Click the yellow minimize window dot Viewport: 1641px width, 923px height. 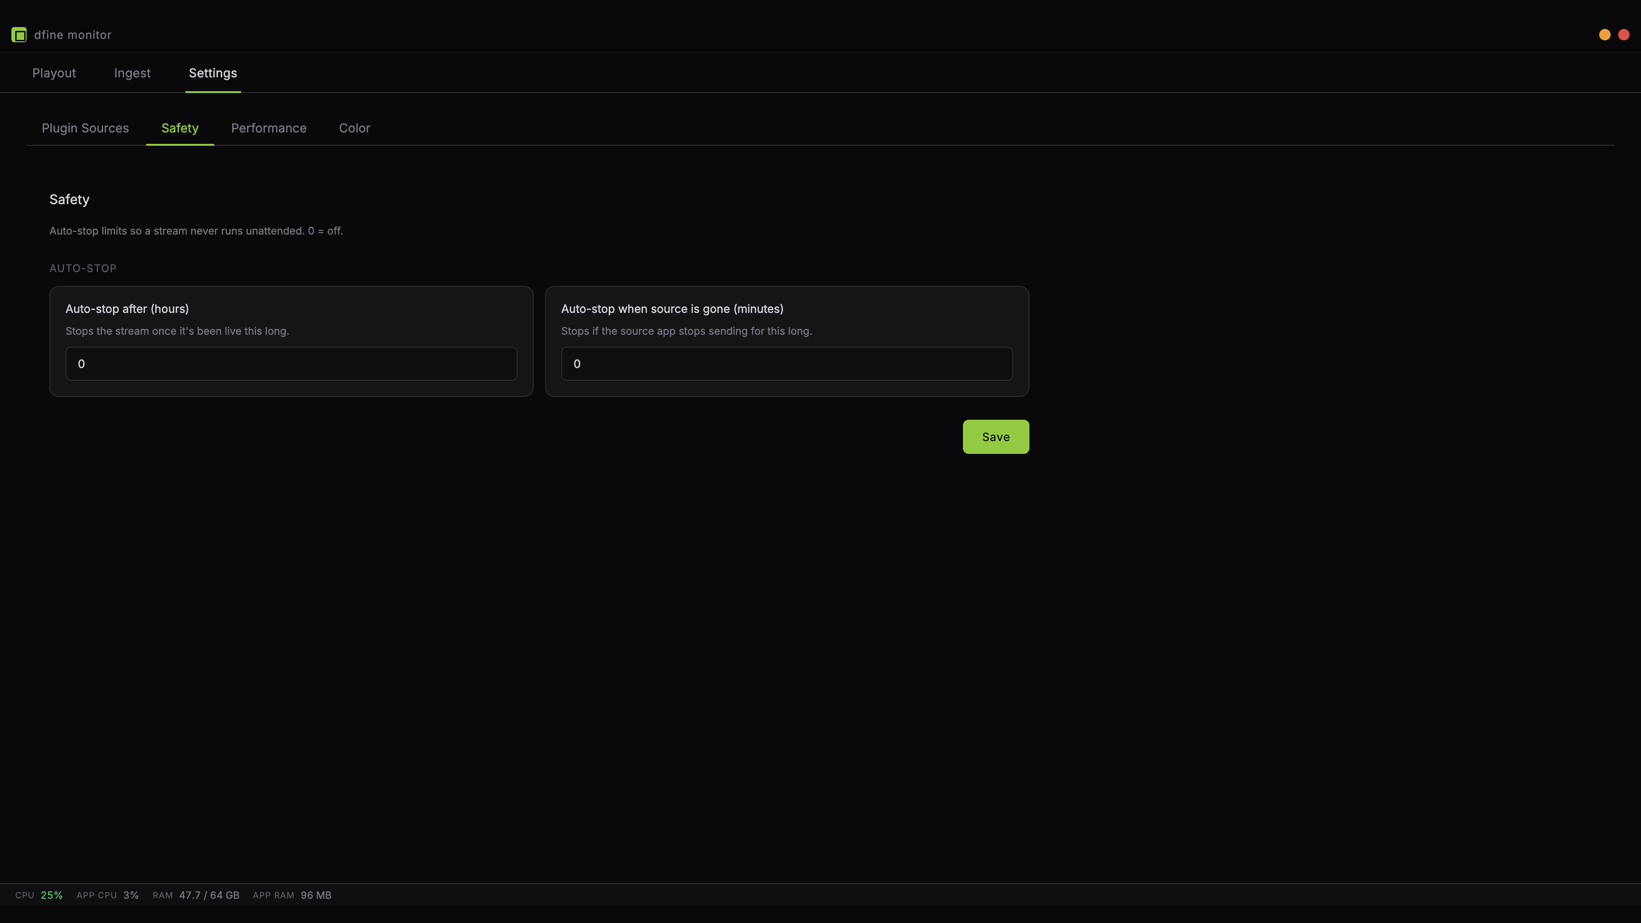1605,35
